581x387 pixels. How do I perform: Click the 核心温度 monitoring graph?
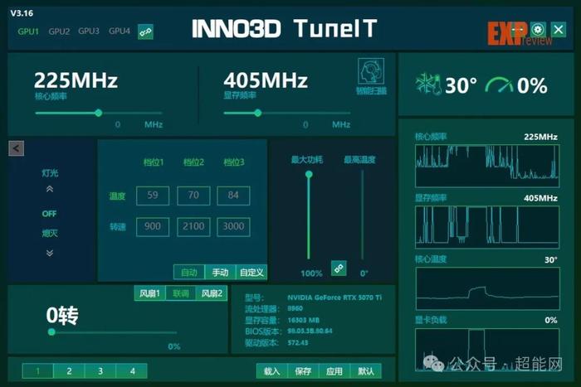point(488,288)
